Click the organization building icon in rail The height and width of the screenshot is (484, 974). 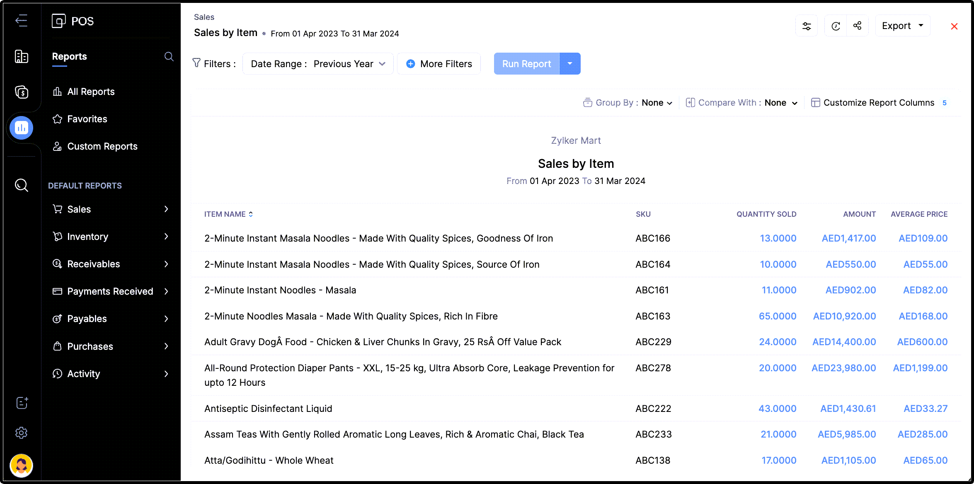coord(21,56)
